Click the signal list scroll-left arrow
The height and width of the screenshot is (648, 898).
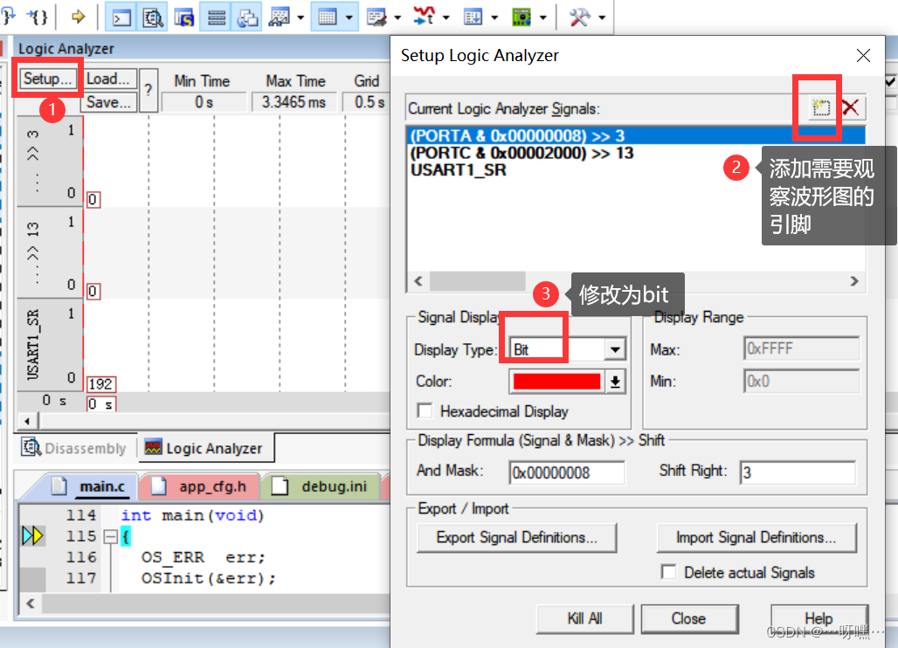[x=418, y=281]
